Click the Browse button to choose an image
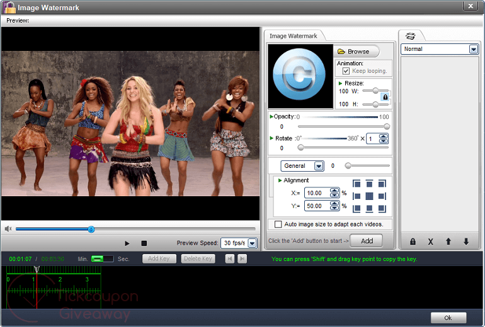Image resolution: width=485 pixels, height=327 pixels. click(x=356, y=52)
